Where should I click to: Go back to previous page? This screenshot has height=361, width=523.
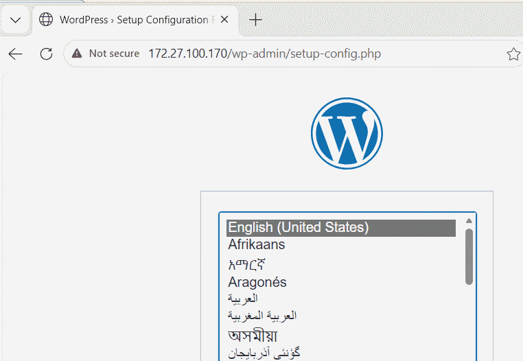click(15, 54)
